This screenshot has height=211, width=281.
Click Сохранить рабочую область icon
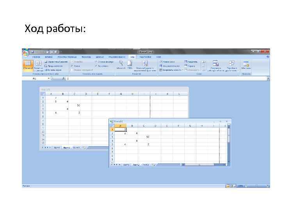pyautogui.click(x=215, y=66)
